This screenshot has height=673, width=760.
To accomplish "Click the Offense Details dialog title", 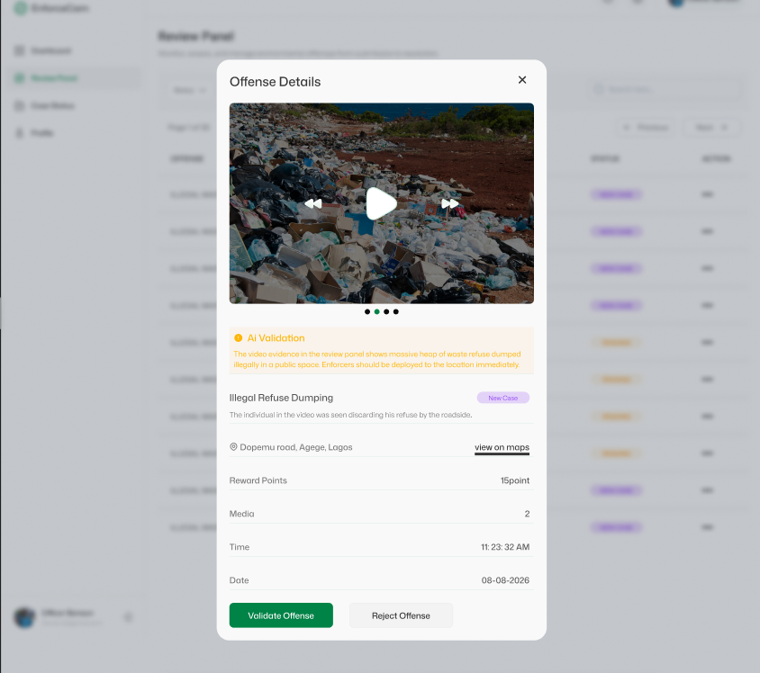I will coord(275,82).
